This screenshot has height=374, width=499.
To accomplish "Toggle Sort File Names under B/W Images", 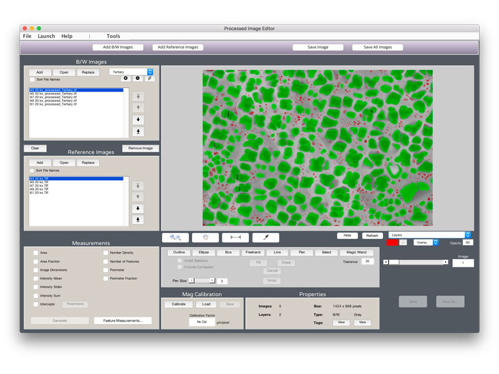I will (x=32, y=80).
